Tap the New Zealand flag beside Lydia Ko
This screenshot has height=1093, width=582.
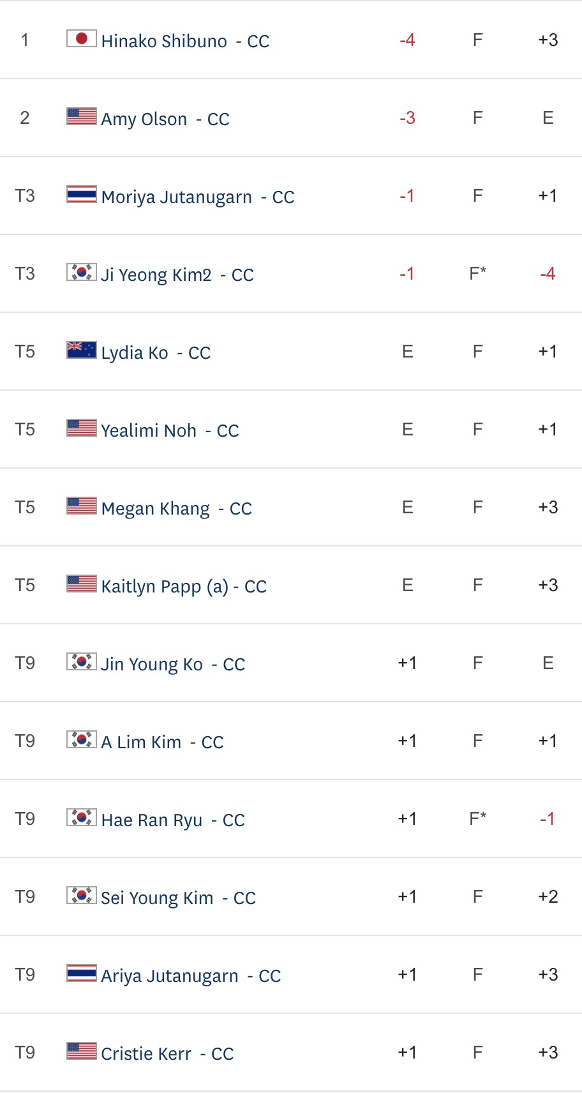click(x=82, y=351)
